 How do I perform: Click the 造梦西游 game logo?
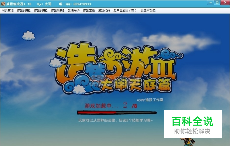click(x=116, y=68)
